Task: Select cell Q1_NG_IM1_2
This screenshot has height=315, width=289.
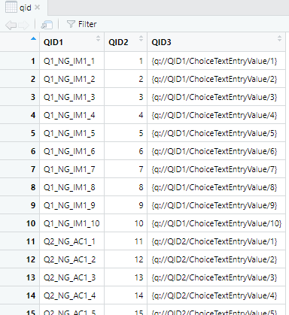Action: 71,79
